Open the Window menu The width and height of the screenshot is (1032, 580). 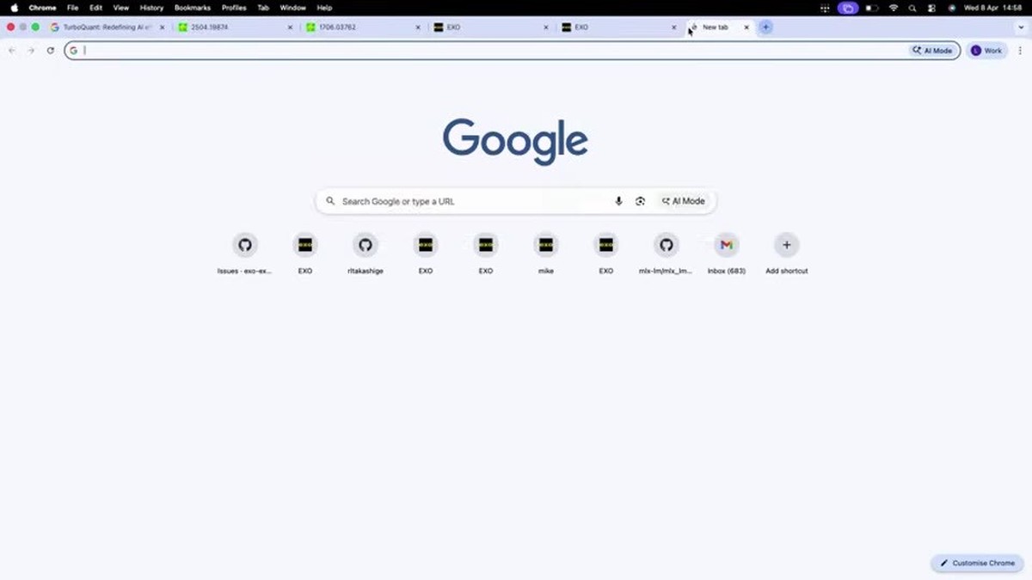coord(292,8)
